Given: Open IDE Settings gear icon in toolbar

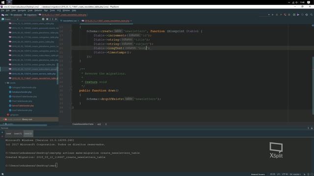Looking at the screenshot, I should (x=307, y=15).
